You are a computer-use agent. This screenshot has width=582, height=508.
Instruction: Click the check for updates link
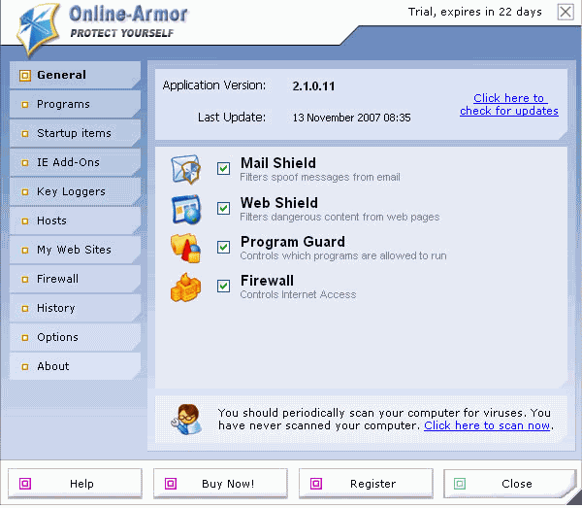(509, 105)
